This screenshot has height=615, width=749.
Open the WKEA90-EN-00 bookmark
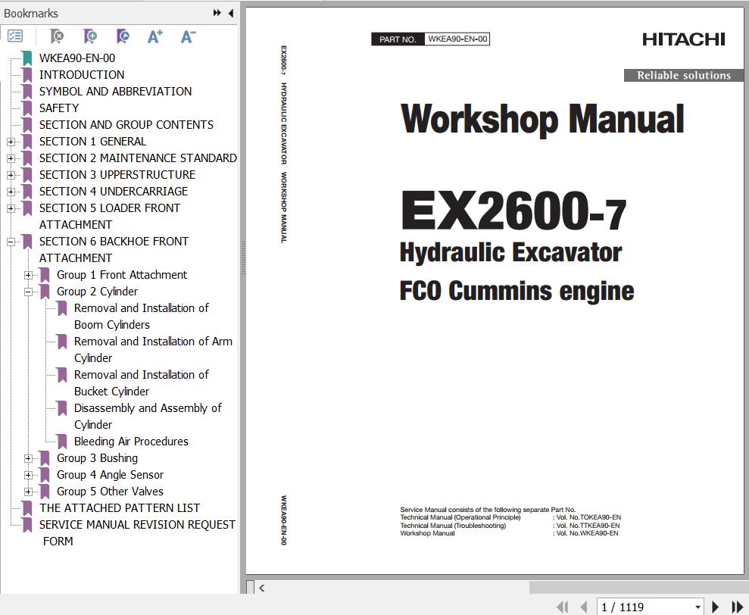77,58
